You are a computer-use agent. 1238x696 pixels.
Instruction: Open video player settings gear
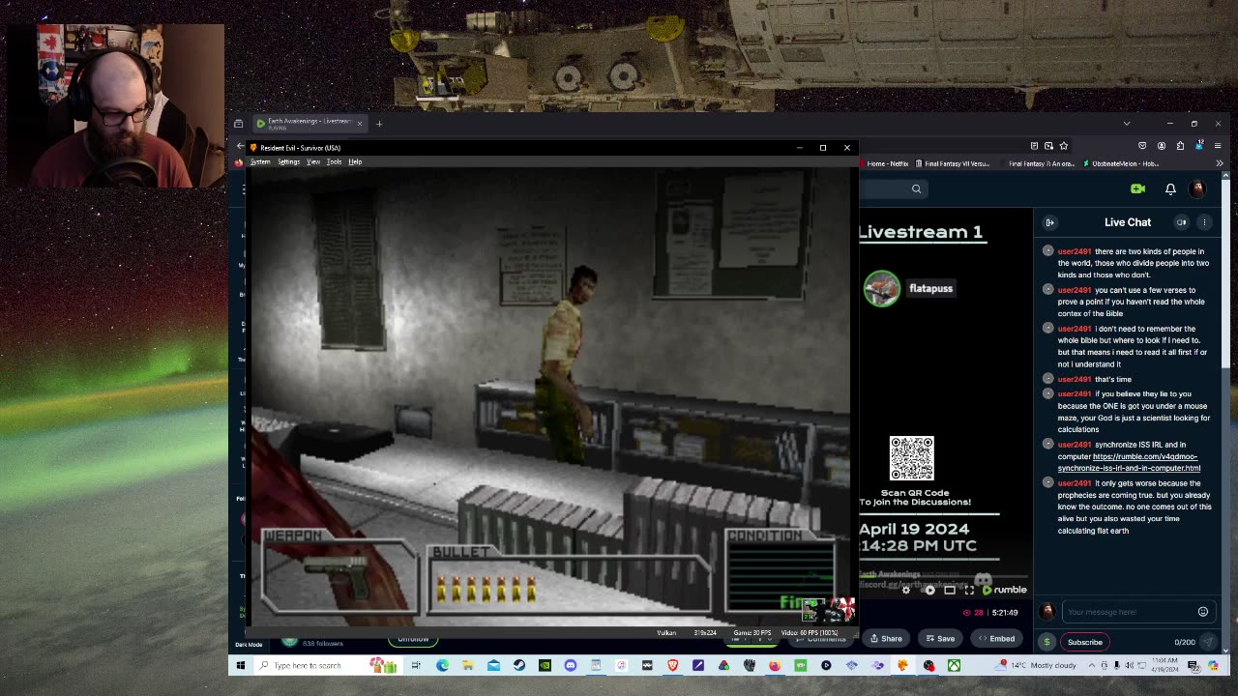point(905,590)
